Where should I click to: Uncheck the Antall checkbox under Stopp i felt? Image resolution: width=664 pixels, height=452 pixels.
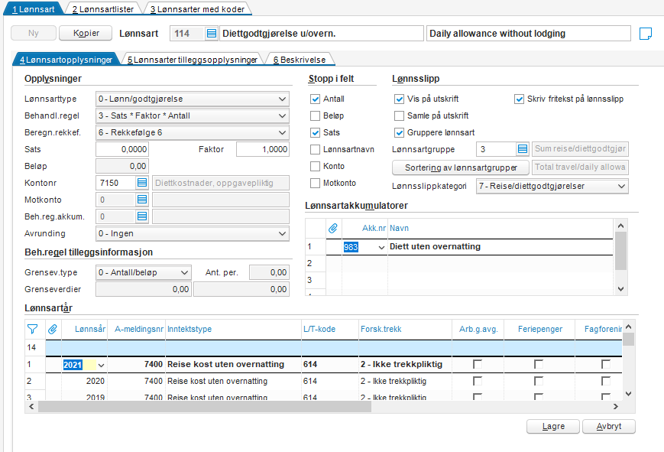click(x=316, y=99)
